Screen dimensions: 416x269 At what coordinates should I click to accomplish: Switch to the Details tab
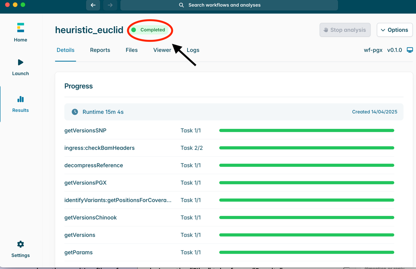(x=66, y=50)
